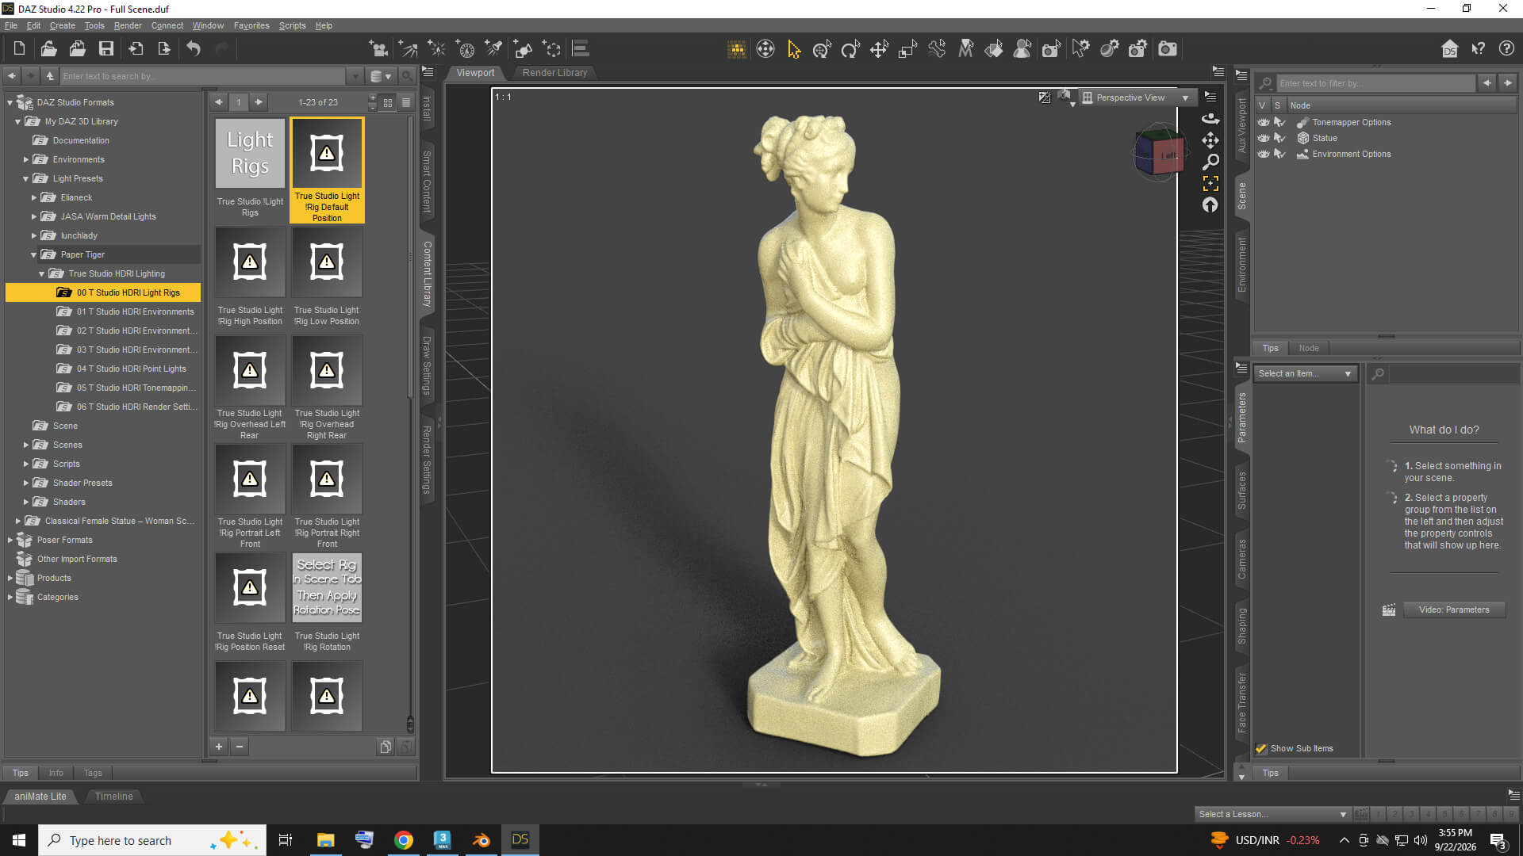Switch to the Timeline tab

click(114, 796)
